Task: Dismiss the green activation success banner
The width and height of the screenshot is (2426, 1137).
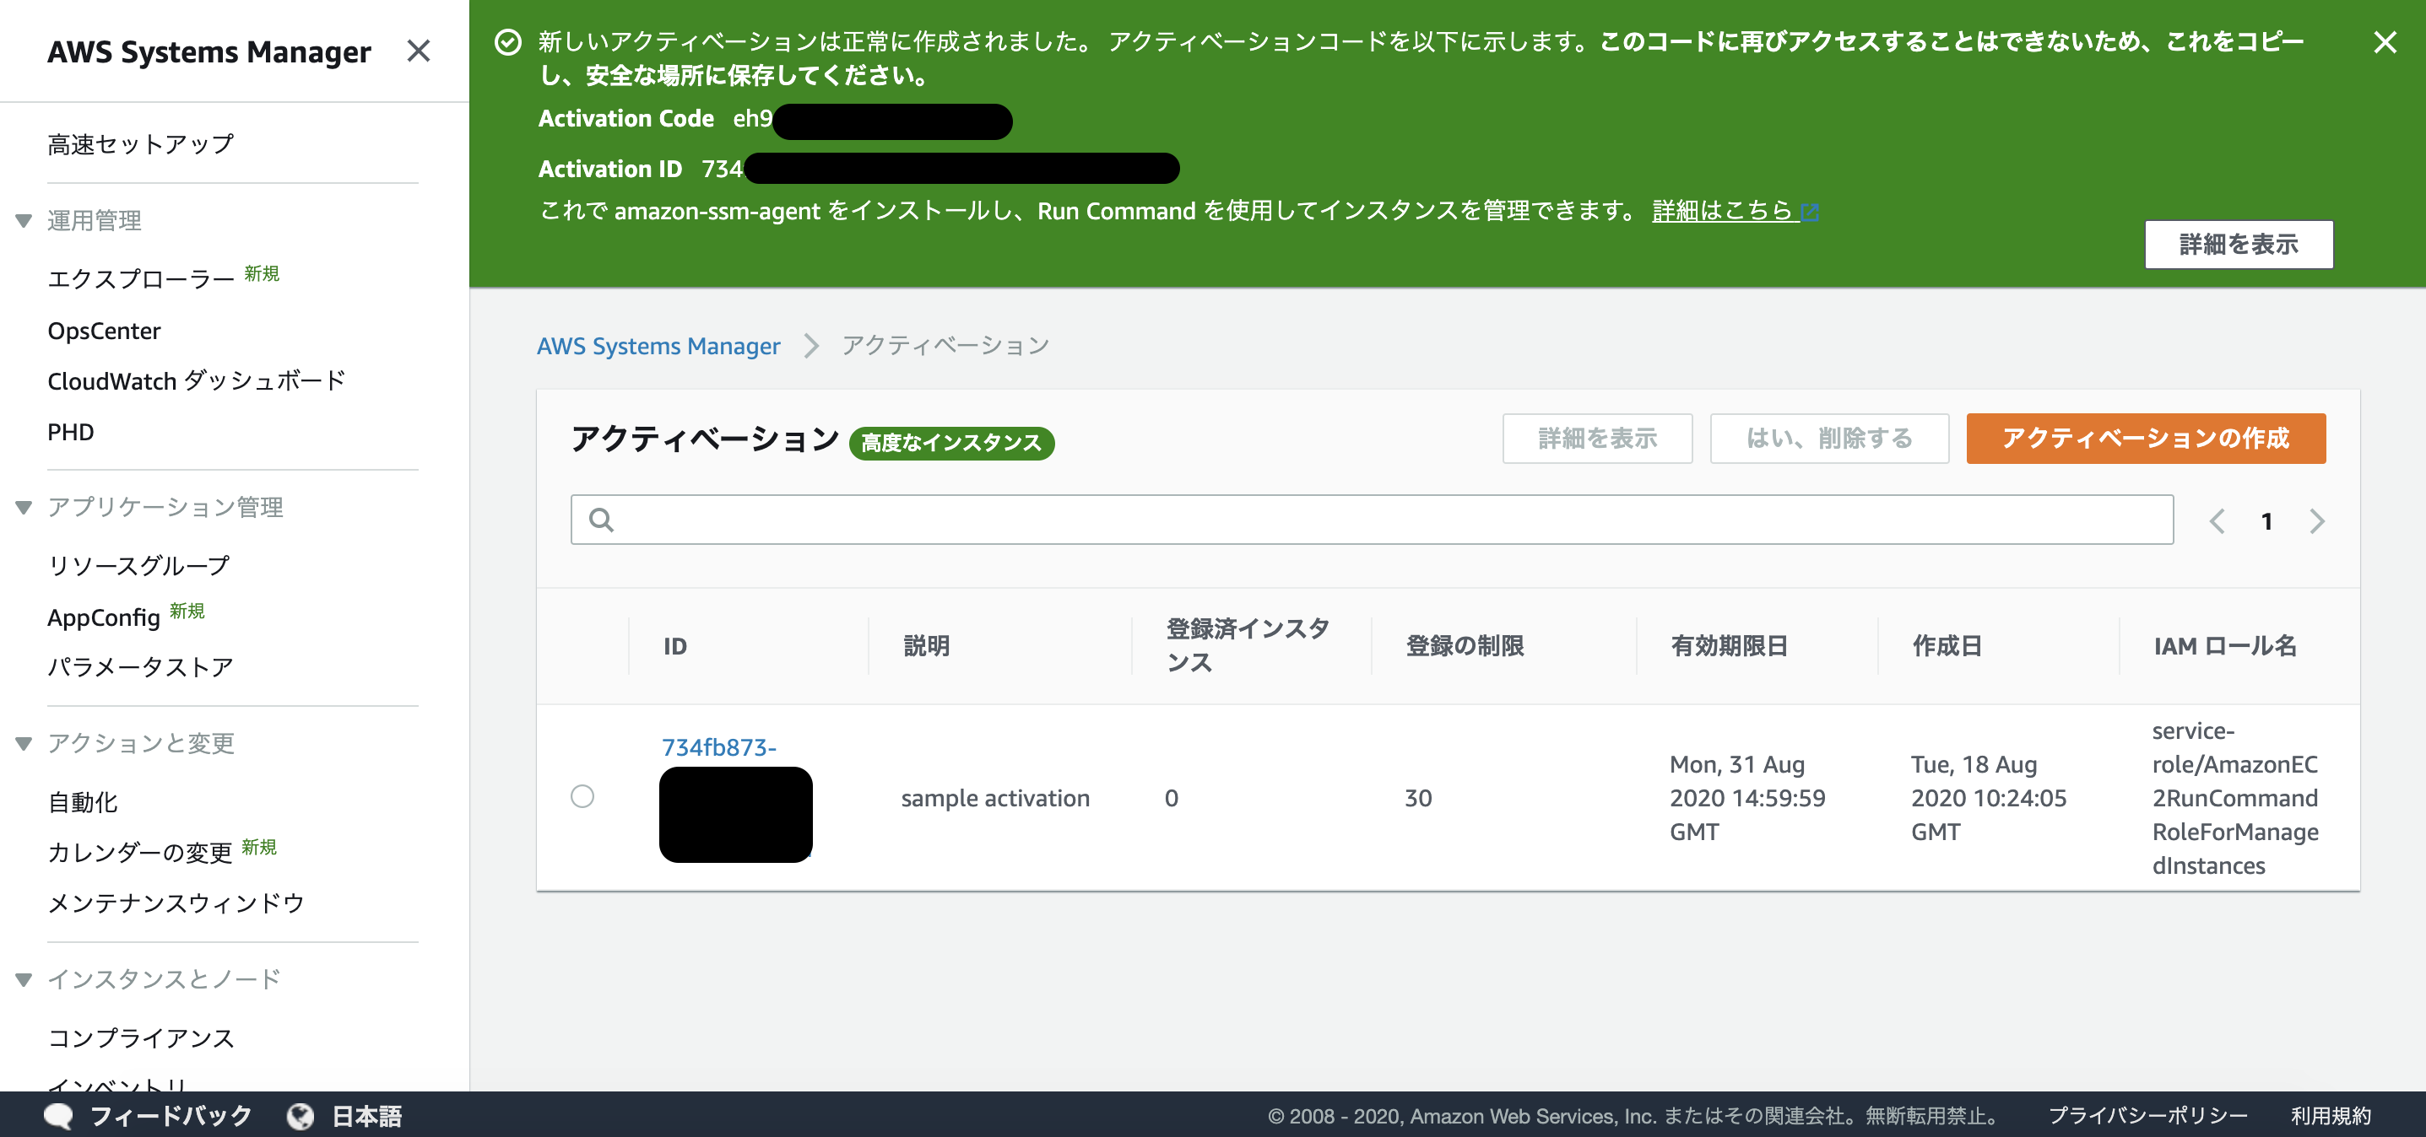Action: click(x=2386, y=43)
